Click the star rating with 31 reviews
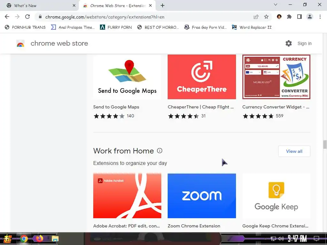This screenshot has height=245, width=327. (187, 116)
